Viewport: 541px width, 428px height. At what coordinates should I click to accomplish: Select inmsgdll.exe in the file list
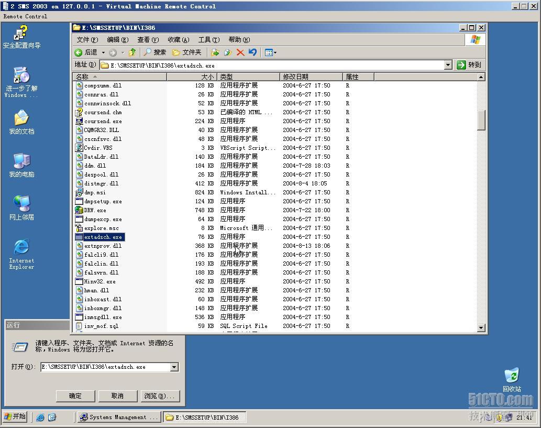point(103,317)
